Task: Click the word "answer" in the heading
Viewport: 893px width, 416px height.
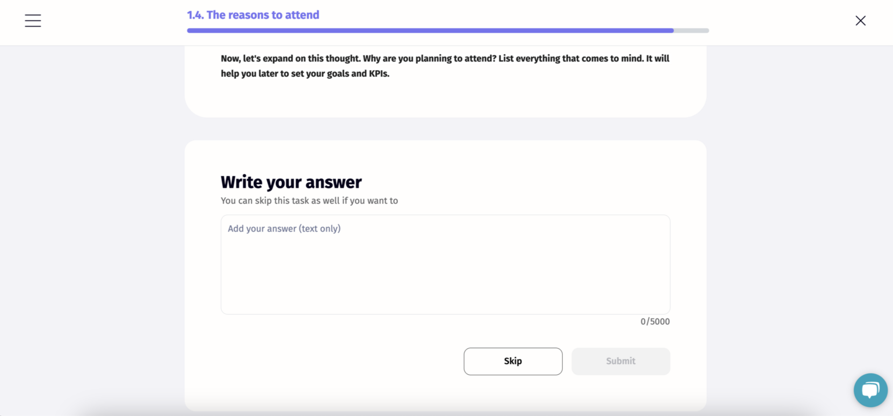Action: pyautogui.click(x=333, y=182)
